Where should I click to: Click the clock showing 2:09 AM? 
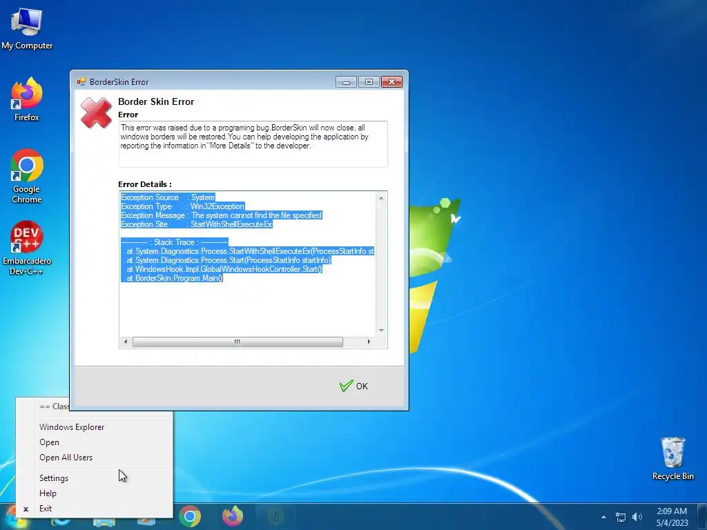[x=672, y=517]
